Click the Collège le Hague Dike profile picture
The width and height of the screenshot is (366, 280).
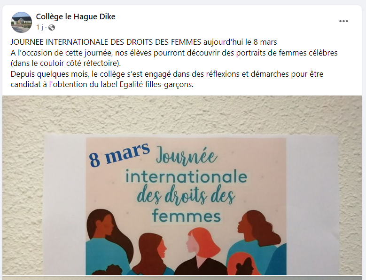(x=21, y=22)
